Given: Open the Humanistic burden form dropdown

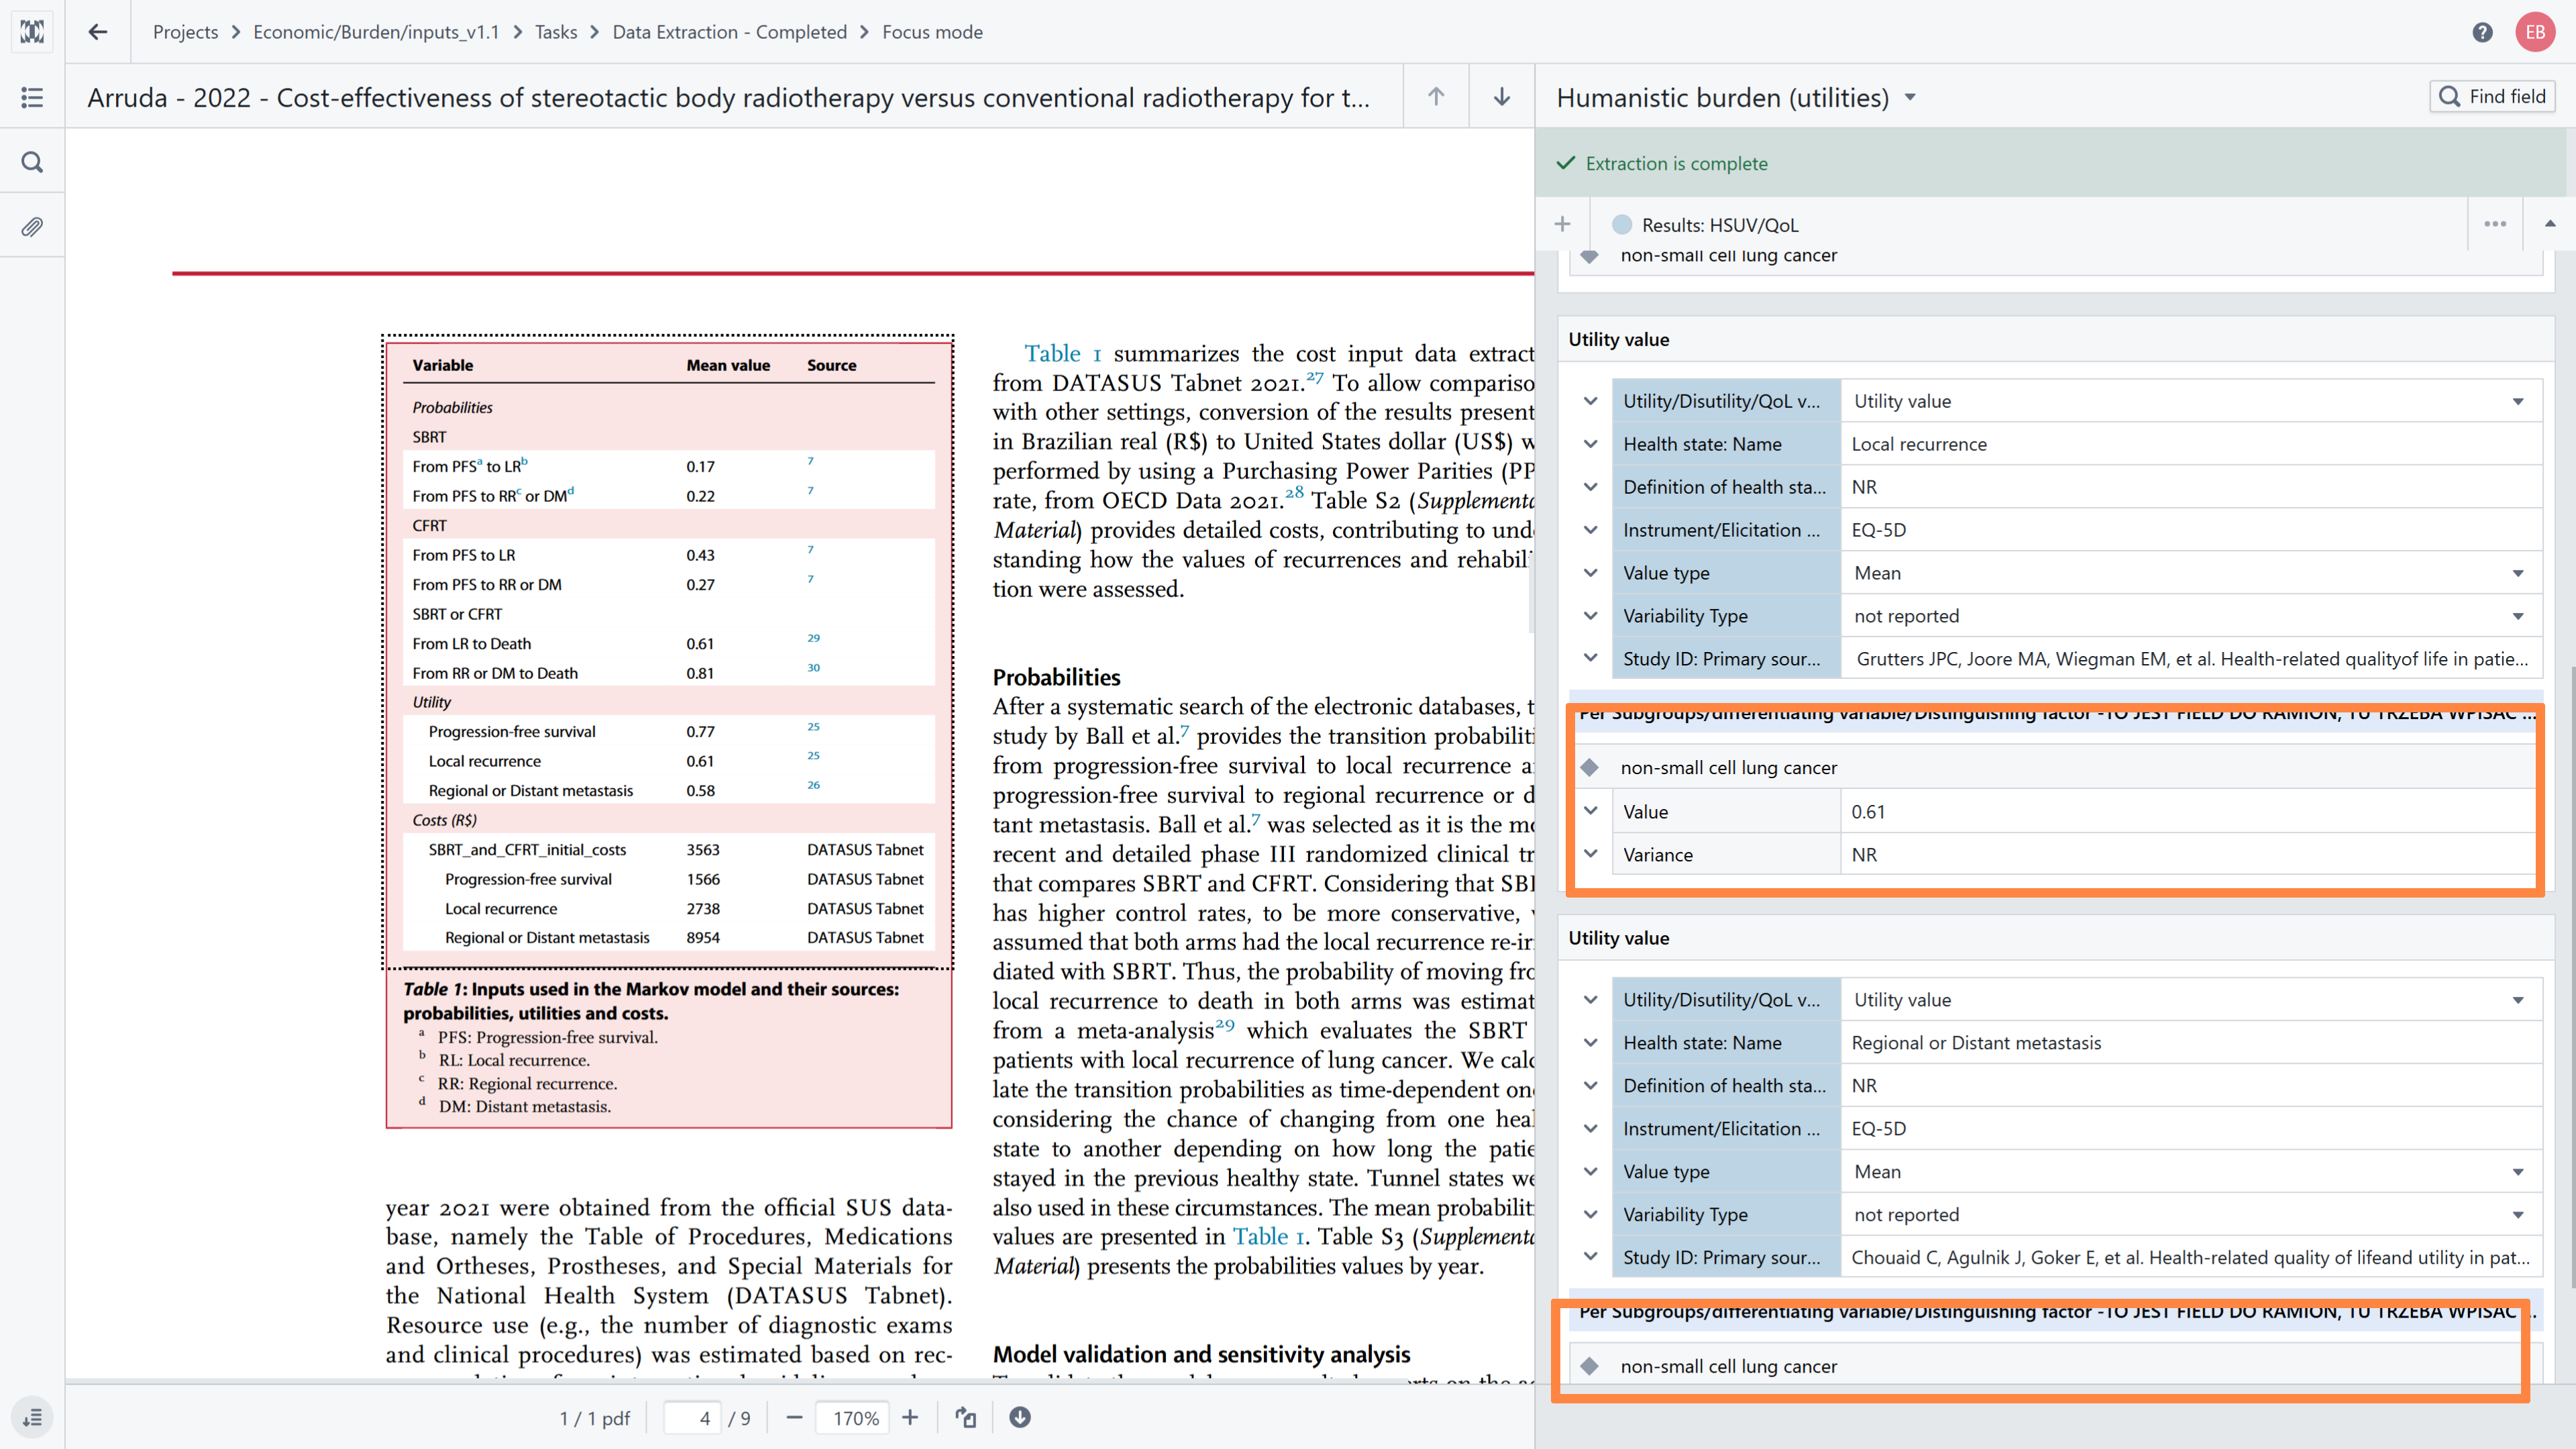Looking at the screenshot, I should tap(1911, 97).
